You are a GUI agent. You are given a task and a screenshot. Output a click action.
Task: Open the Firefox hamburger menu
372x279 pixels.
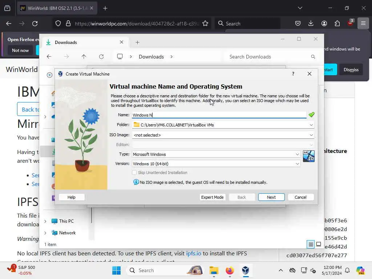(x=363, y=24)
